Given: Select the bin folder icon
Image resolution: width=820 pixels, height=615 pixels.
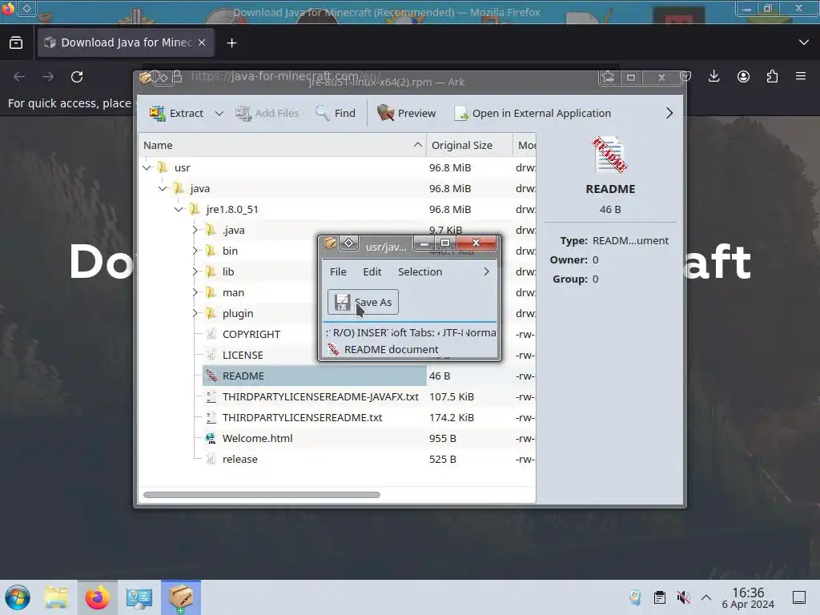Looking at the screenshot, I should (211, 251).
